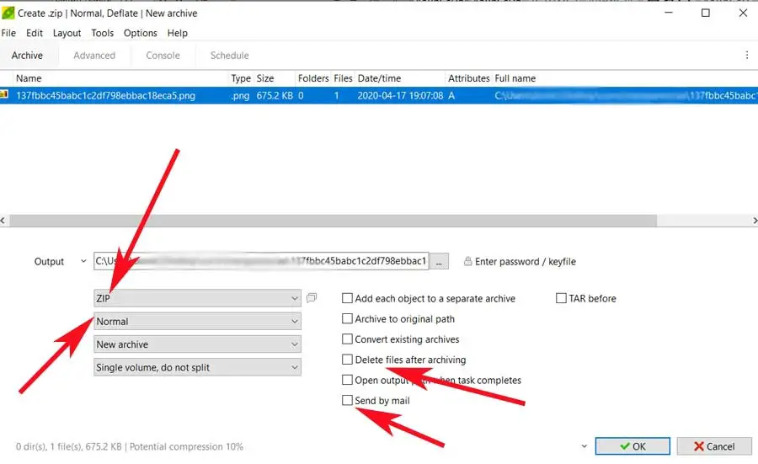
Task: Click the 675.2 KB size cell
Action: pos(275,95)
